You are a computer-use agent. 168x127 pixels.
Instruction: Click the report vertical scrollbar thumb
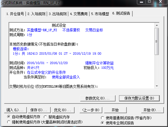point(157,41)
